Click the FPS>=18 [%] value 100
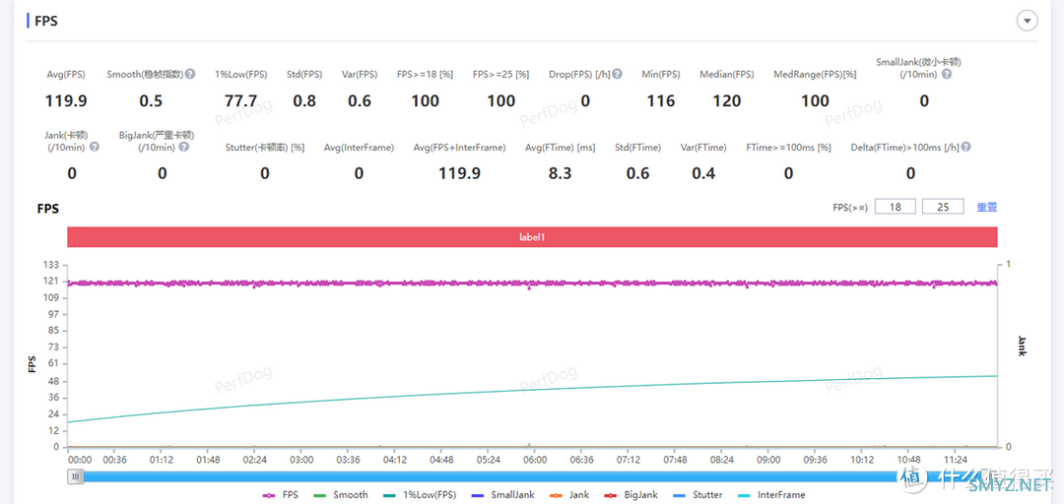 [x=425, y=101]
